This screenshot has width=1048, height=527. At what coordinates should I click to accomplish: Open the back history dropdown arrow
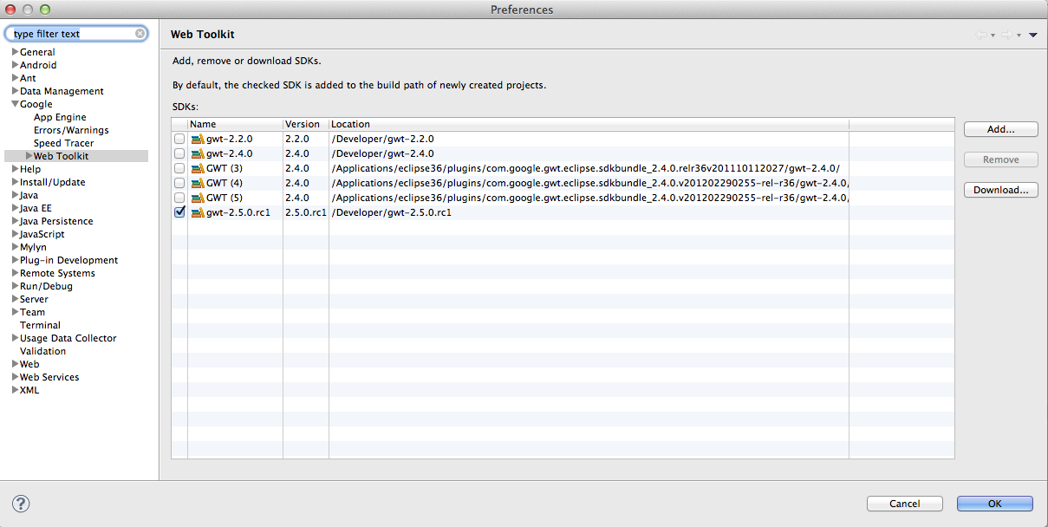coord(993,36)
